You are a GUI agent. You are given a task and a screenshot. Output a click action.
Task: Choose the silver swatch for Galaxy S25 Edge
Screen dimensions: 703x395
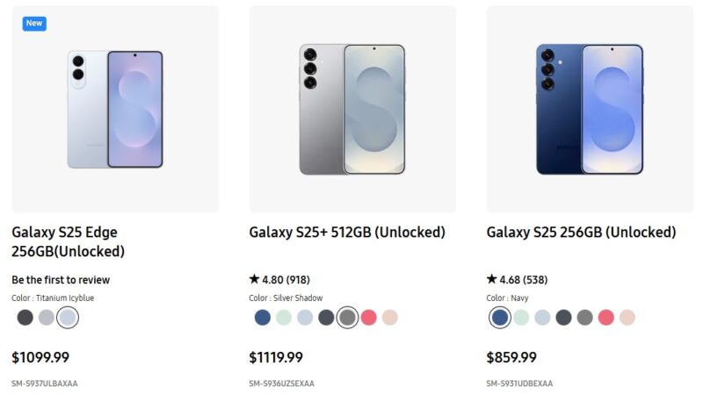46,318
